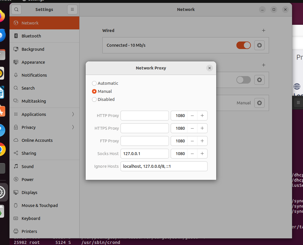The width and height of the screenshot is (303, 245).
Task: Increase the HTTPS Proxy port
Action: pyautogui.click(x=202, y=128)
